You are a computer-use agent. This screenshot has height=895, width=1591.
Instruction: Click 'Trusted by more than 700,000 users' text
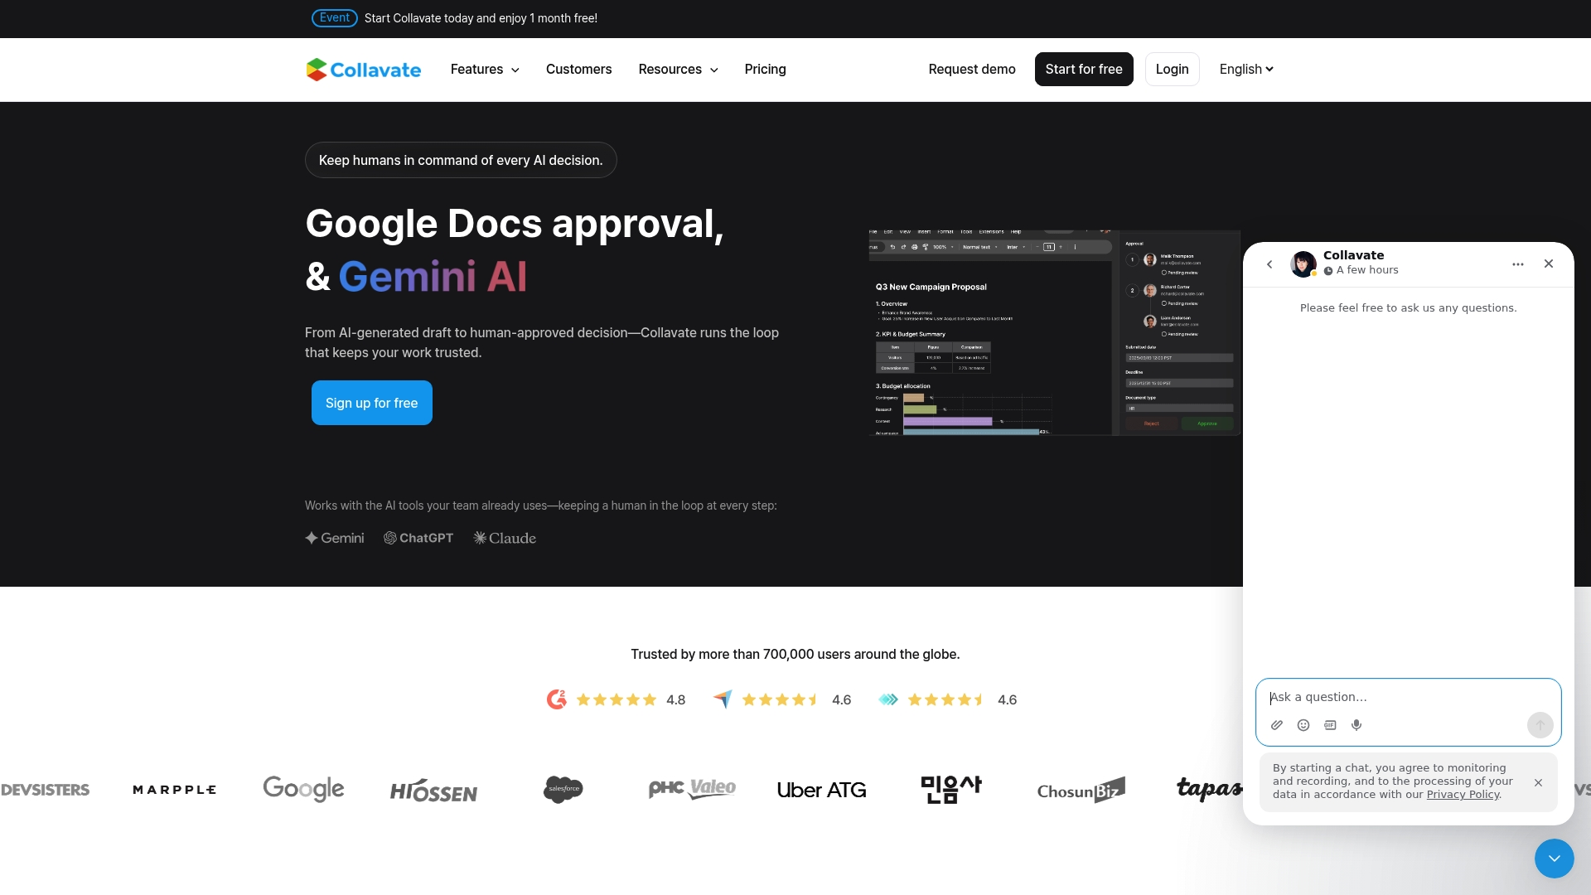795,655
